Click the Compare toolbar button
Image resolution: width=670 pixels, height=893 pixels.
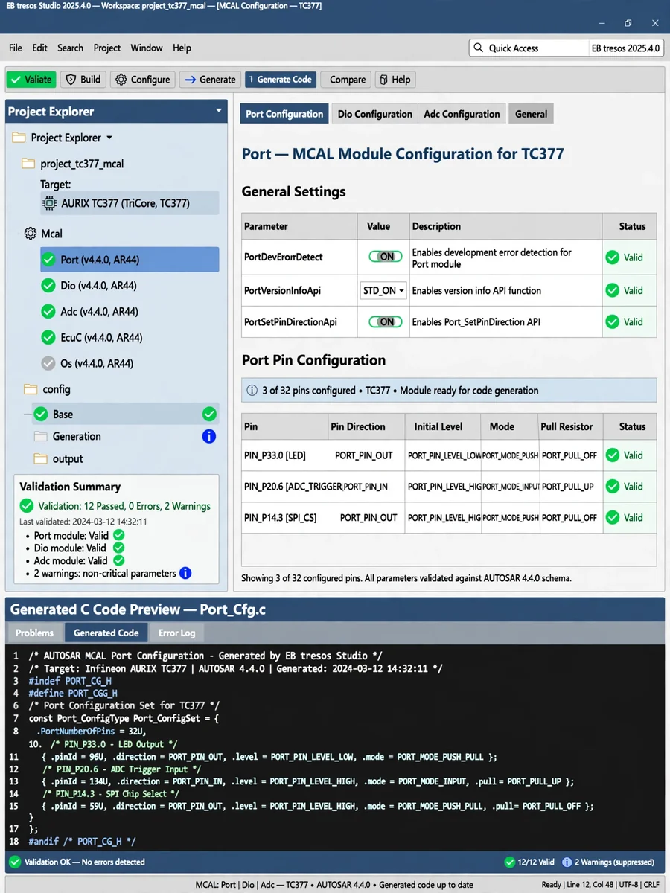coord(347,80)
